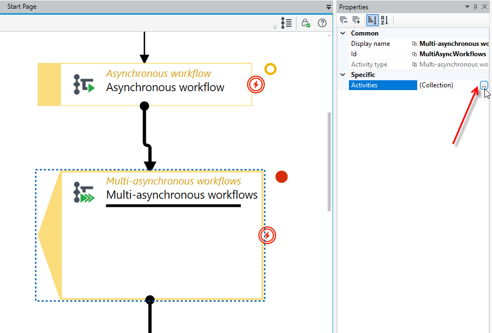Open the Activities collection editor ellipsis button
The image size is (492, 333).
pos(484,85)
